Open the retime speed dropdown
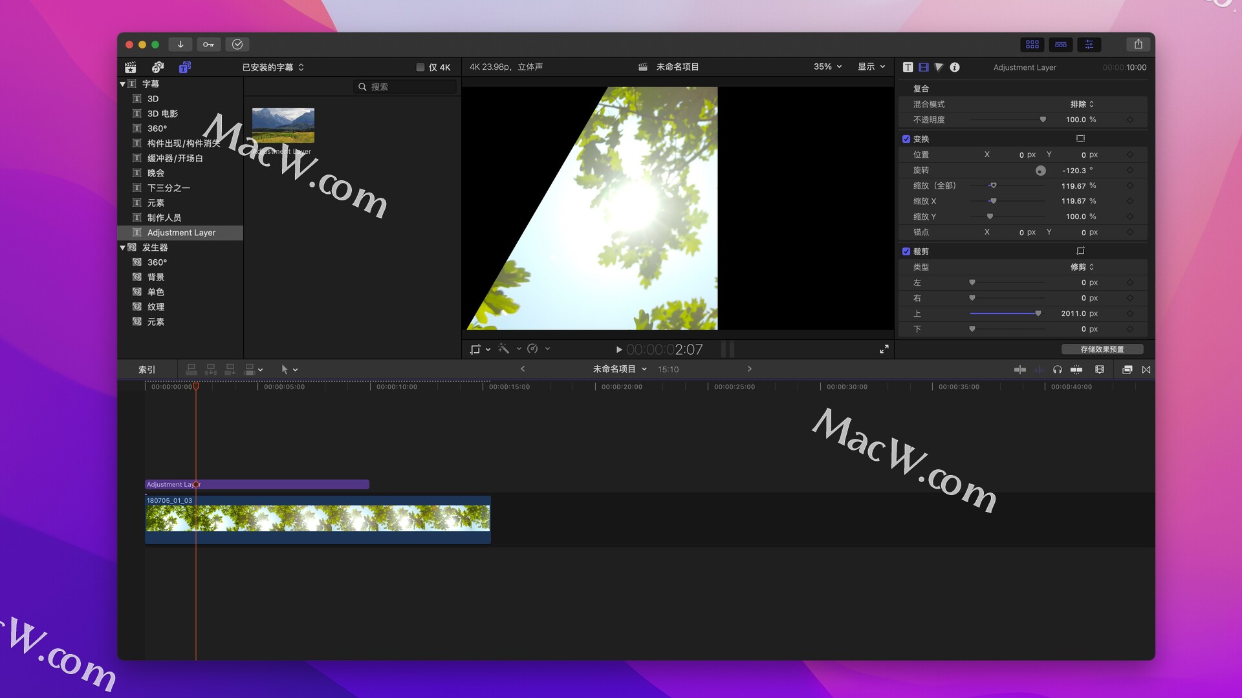The height and width of the screenshot is (698, 1242). 538,349
